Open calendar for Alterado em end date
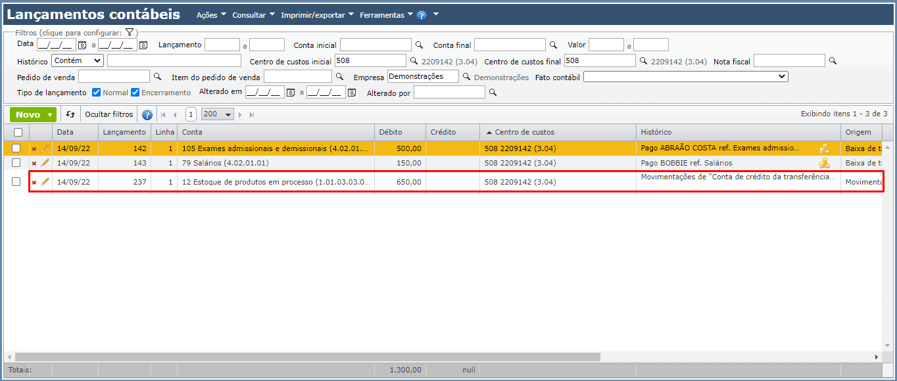 point(351,93)
